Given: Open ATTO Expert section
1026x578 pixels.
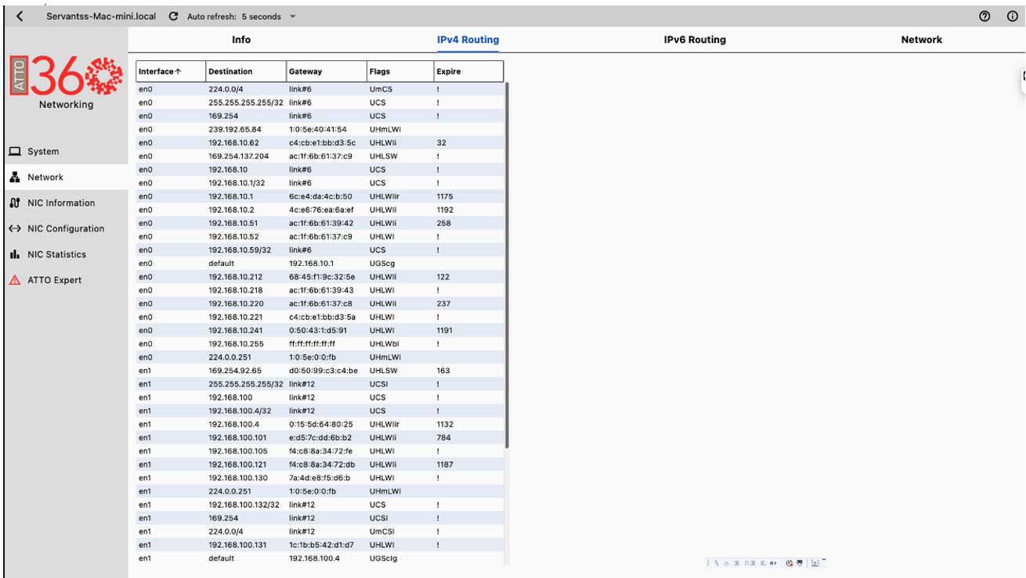Looking at the screenshot, I should click(64, 280).
